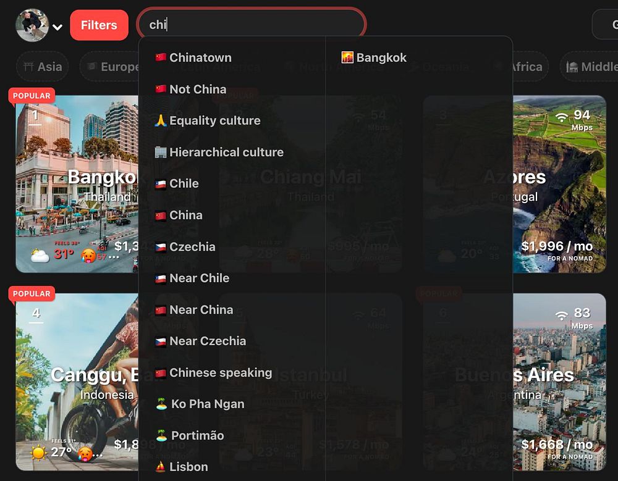Click the 27° temperature on Canggu card
This screenshot has height=481, width=618.
tap(61, 451)
